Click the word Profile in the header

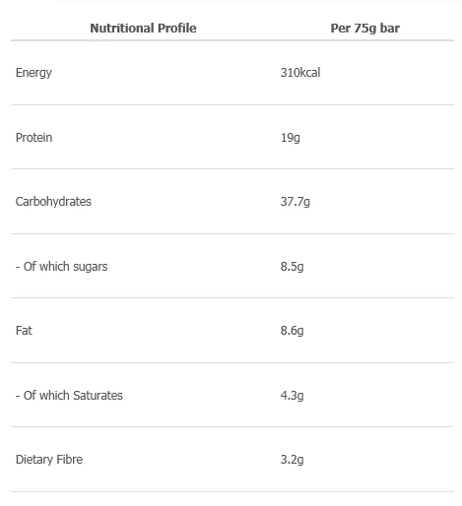(177, 29)
